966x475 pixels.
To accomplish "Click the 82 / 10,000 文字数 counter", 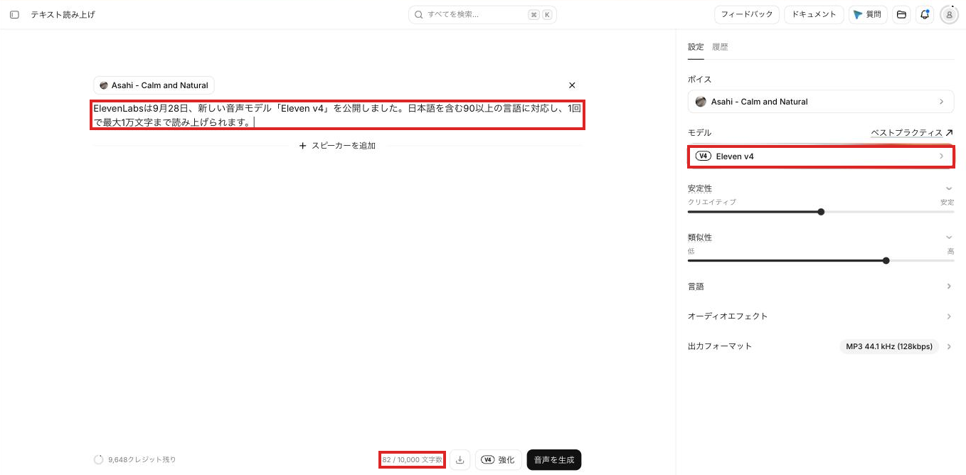I will (413, 460).
